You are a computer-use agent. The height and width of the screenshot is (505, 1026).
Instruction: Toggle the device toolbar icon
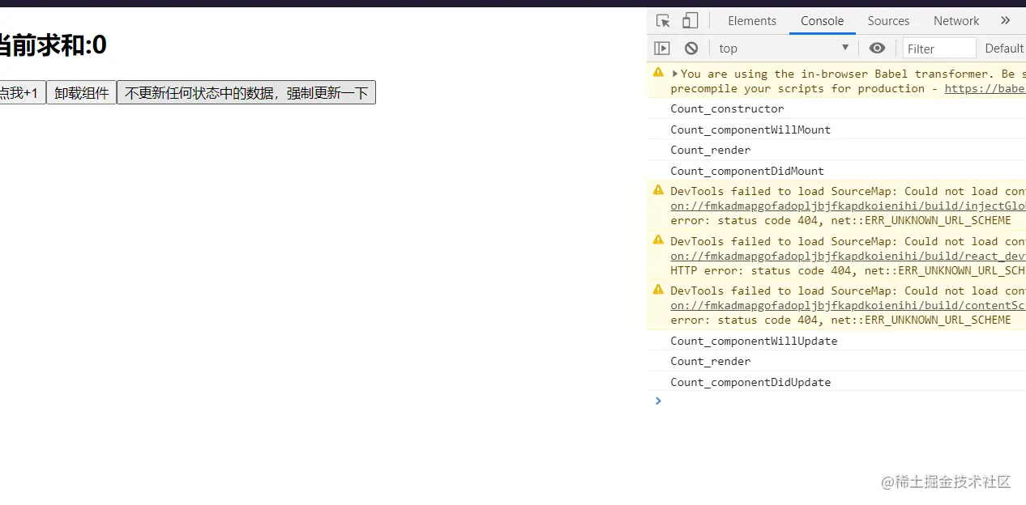[x=690, y=21]
